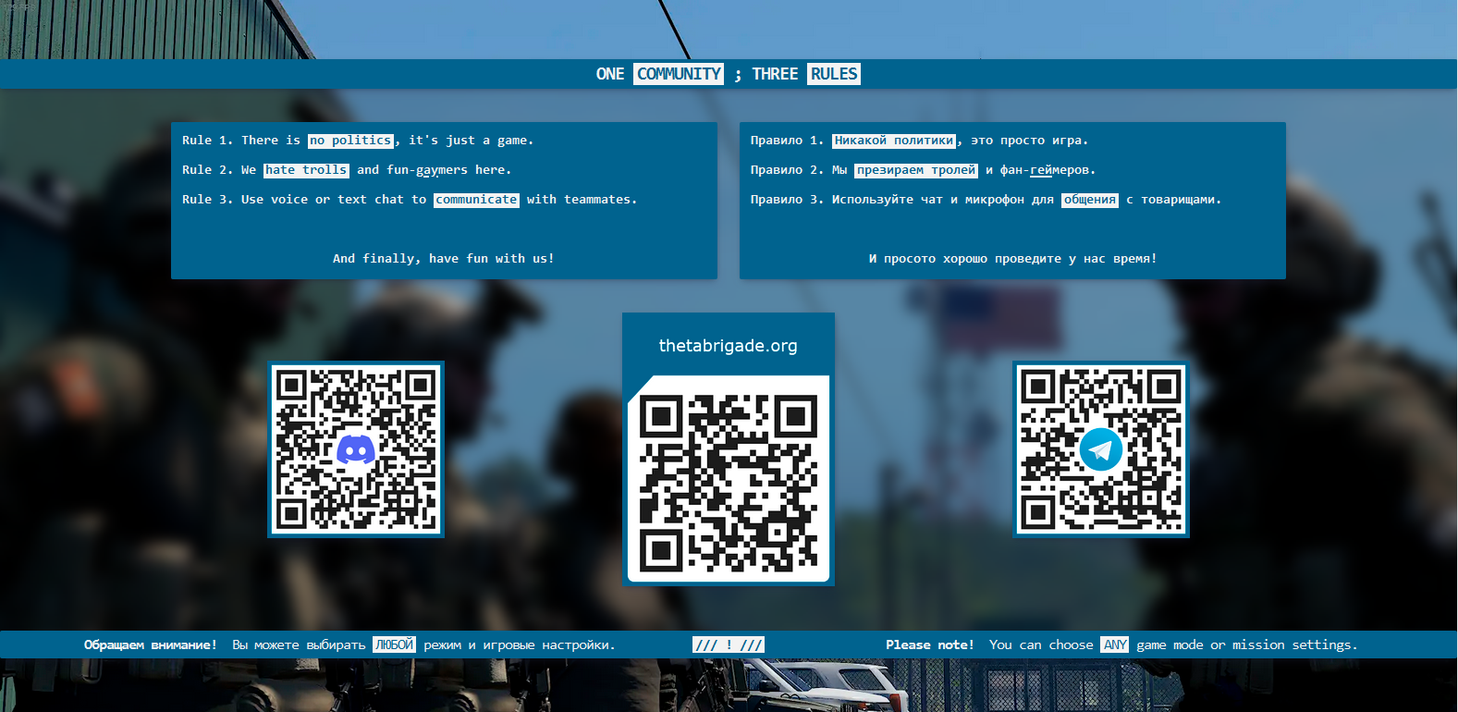
Task: Click the center QR code under thetabrigade.org
Action: (x=729, y=481)
